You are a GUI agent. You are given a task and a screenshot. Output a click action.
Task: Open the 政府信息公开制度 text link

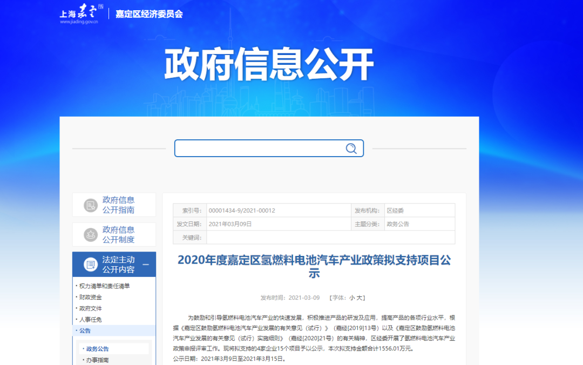click(x=119, y=235)
